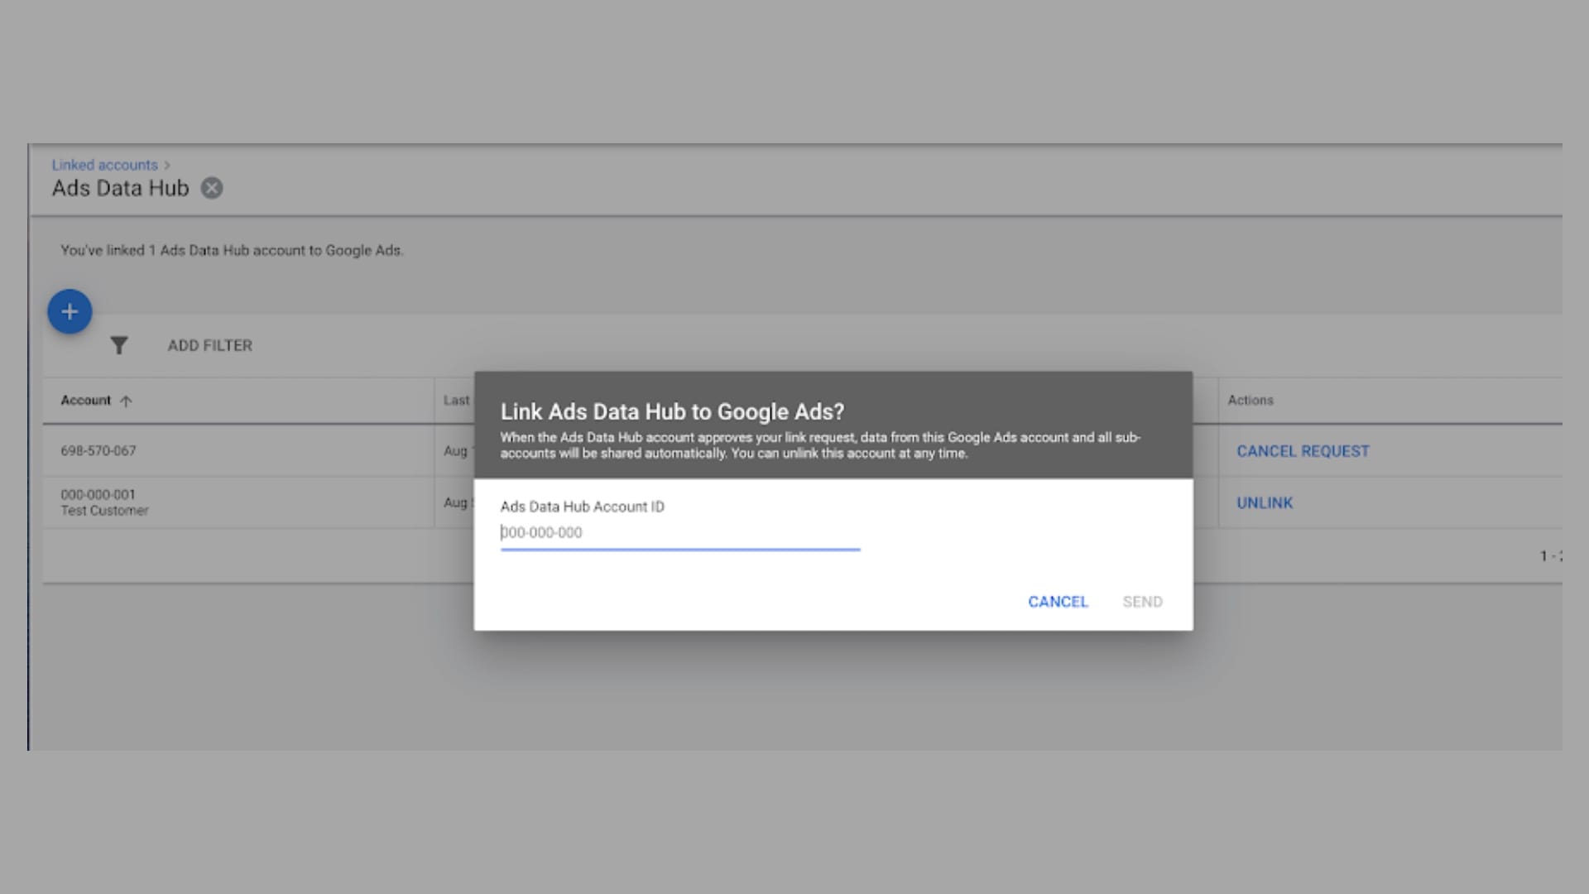Click the blue plus add button
This screenshot has width=1589, height=894.
tap(70, 312)
